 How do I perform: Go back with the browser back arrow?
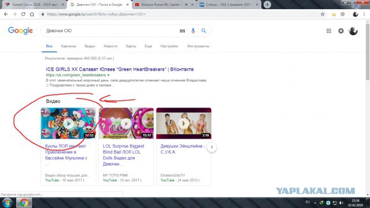6,14
